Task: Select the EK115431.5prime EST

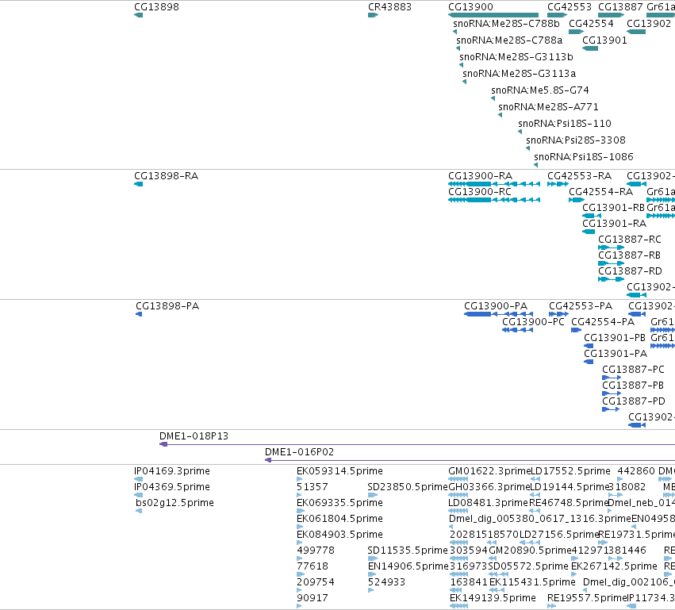Action: pos(497,590)
